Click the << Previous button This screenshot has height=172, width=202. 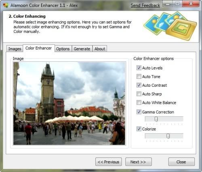[109, 162]
